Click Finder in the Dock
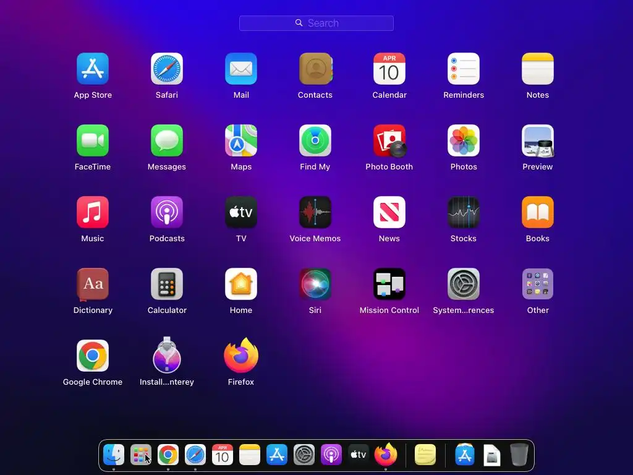This screenshot has width=633, height=475. [x=114, y=455]
